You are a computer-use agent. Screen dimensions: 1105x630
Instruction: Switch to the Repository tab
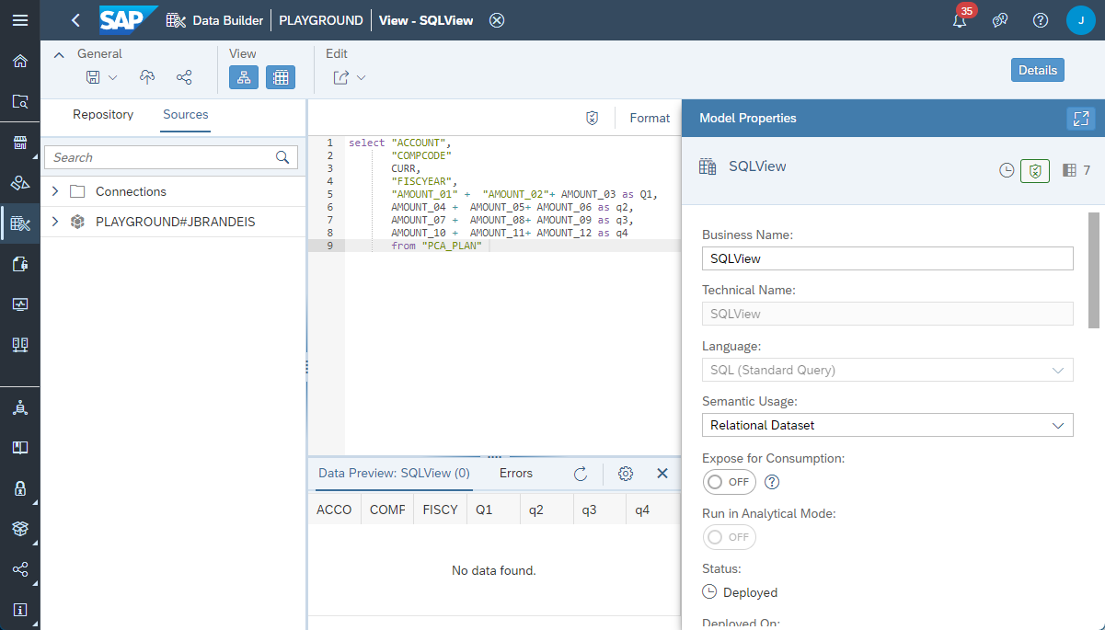click(x=103, y=115)
